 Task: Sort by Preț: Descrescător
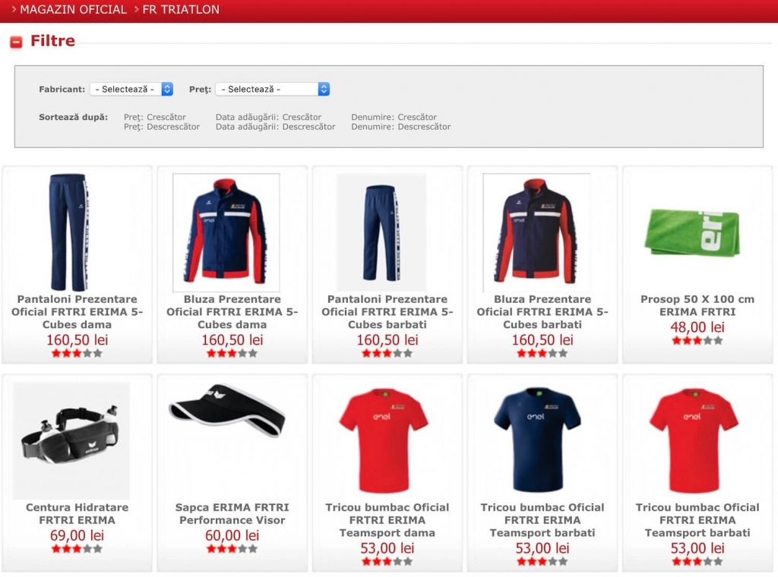[161, 127]
